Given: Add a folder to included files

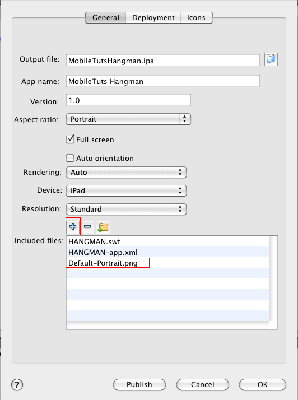Looking at the screenshot, I should pos(103,227).
